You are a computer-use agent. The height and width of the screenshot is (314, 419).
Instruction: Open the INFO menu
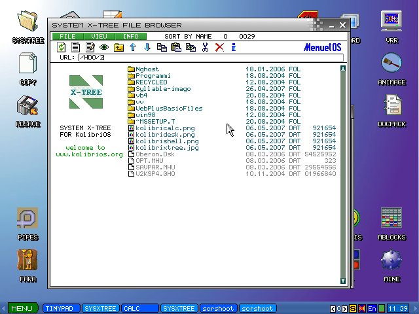pos(131,36)
